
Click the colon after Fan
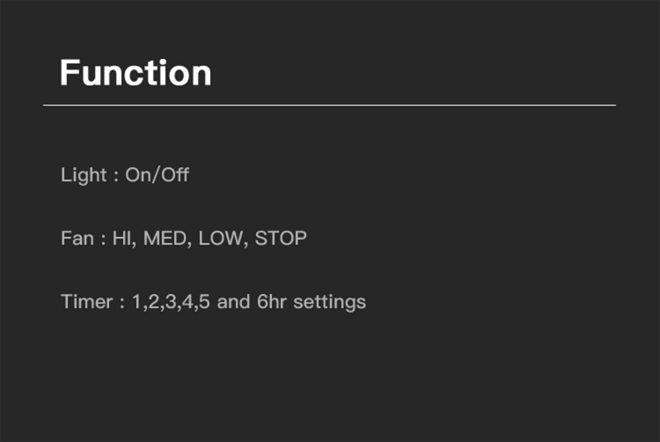103,240
